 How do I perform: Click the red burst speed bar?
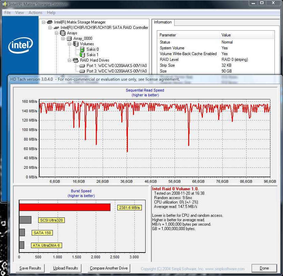[65, 207]
